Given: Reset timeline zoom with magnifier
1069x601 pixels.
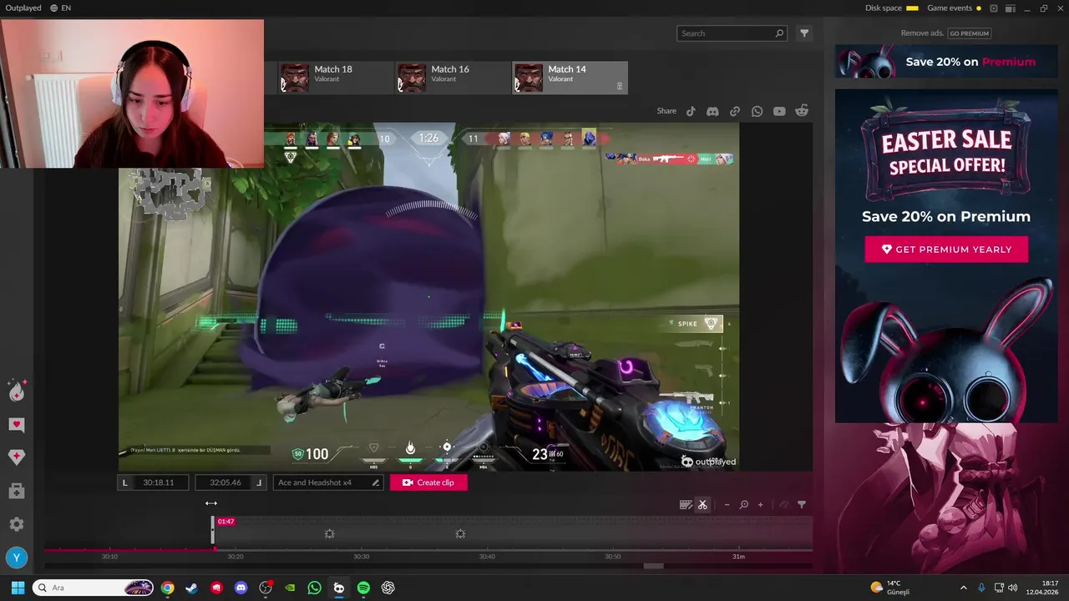Looking at the screenshot, I should point(743,504).
